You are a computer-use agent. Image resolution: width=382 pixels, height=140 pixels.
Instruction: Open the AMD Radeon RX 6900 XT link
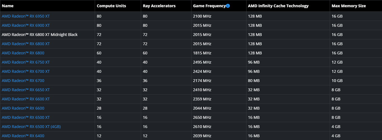coord(26,25)
